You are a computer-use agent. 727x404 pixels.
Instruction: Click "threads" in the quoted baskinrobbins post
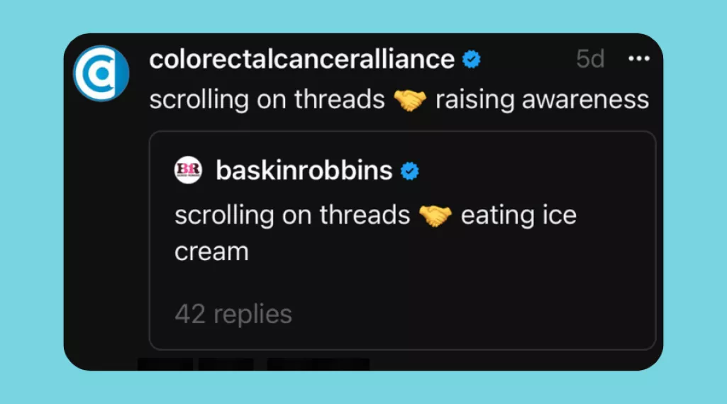(365, 215)
